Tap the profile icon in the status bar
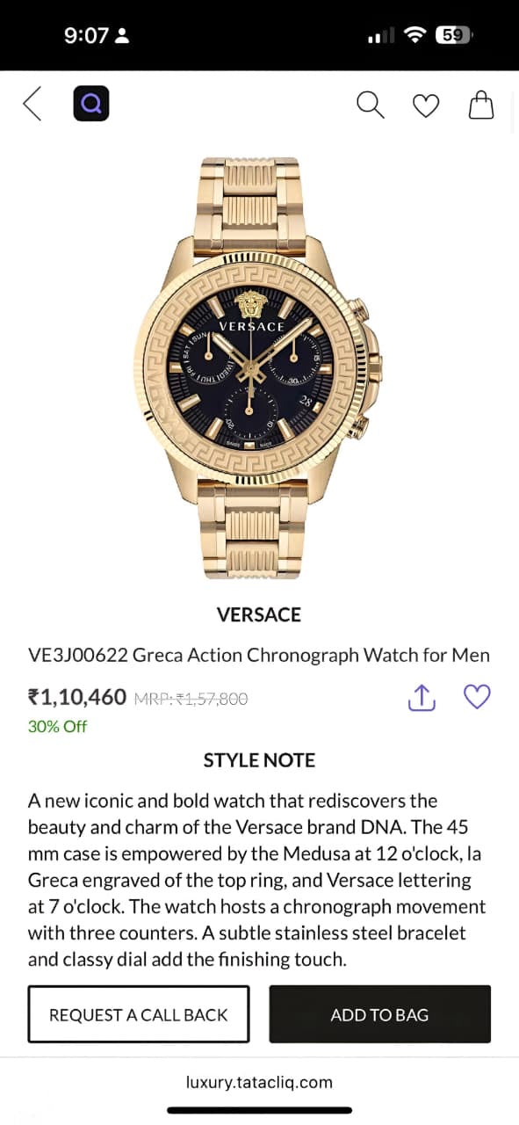This screenshot has width=519, height=1125. pos(123,36)
